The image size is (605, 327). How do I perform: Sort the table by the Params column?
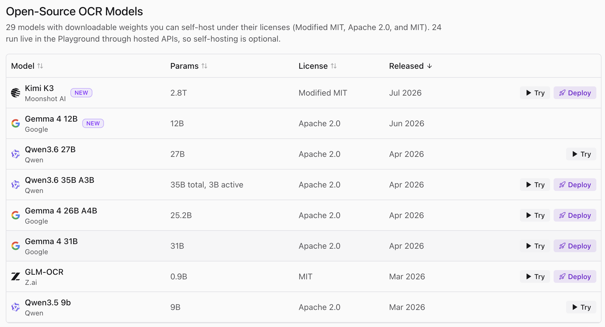point(189,66)
